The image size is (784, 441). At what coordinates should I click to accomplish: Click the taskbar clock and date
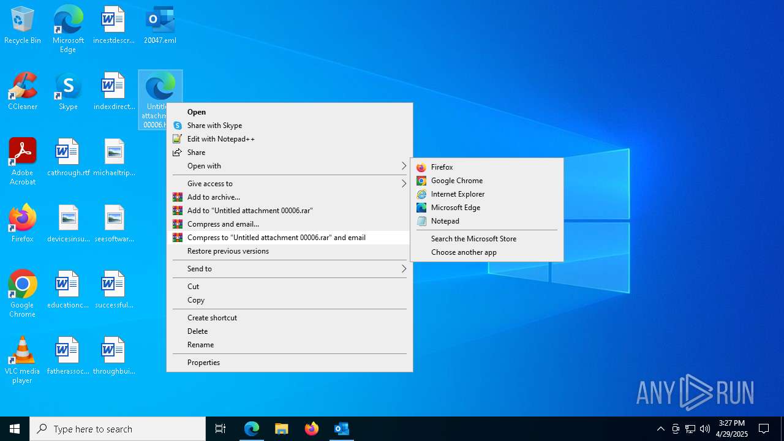pyautogui.click(x=732, y=429)
